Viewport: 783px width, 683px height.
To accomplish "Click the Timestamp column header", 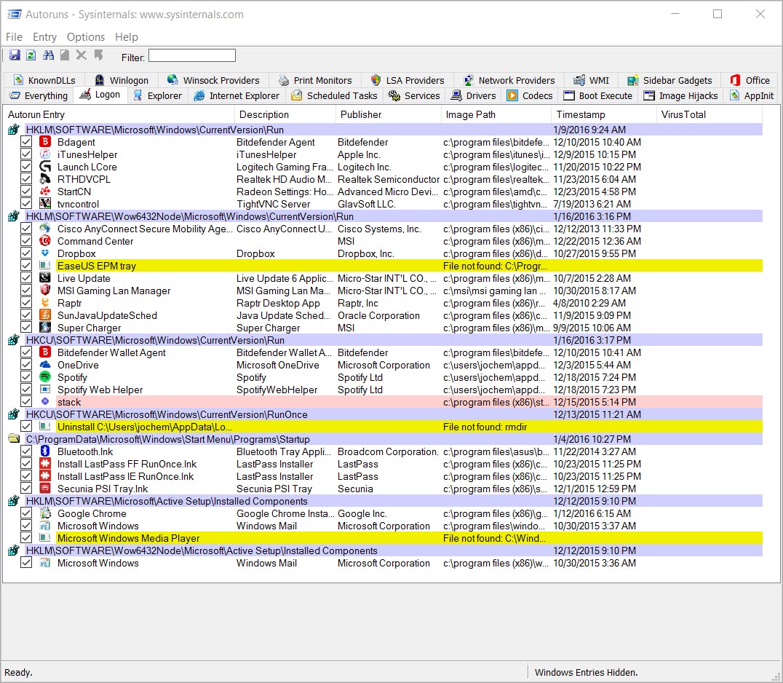I will pos(581,114).
